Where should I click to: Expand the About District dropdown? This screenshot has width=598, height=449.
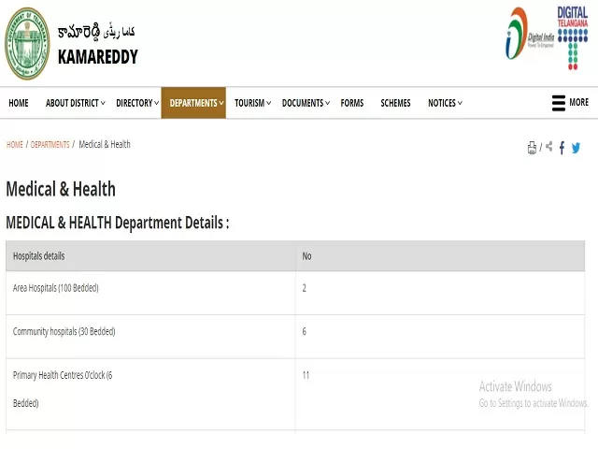coord(75,103)
